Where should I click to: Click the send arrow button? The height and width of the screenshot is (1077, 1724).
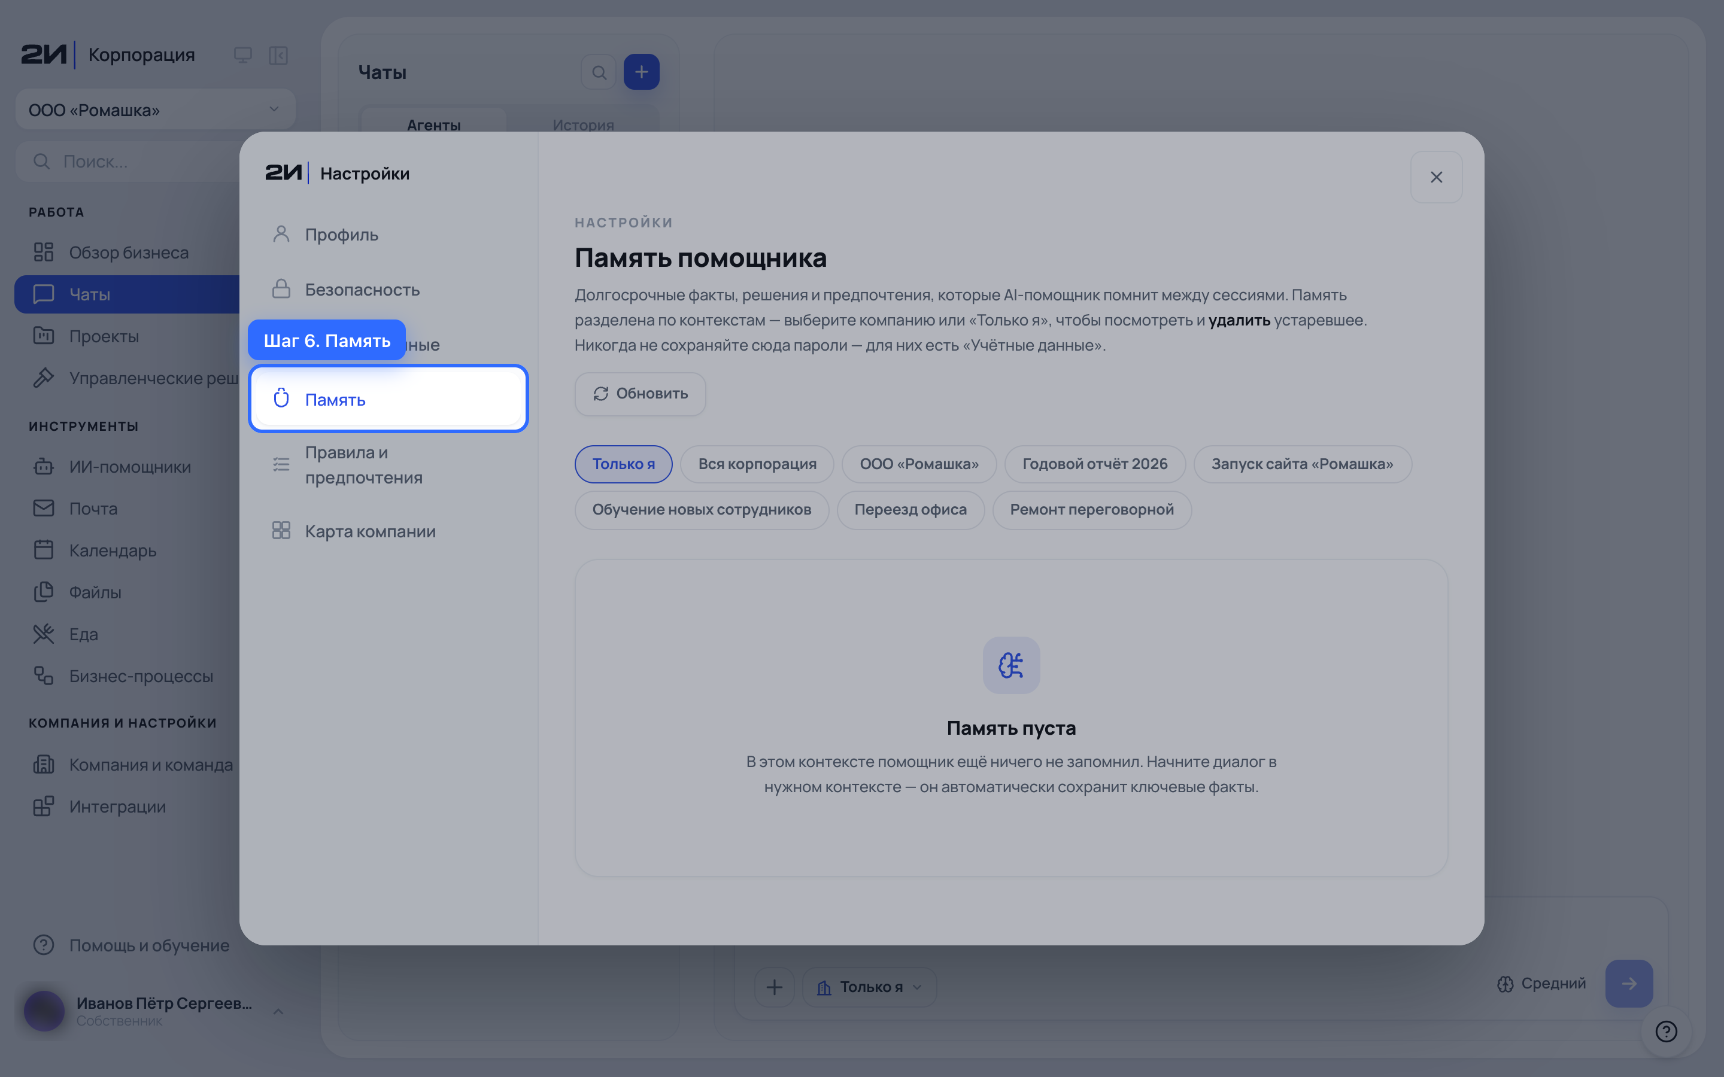pyautogui.click(x=1629, y=984)
